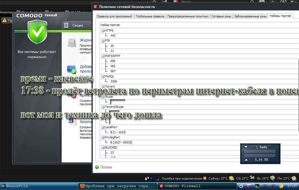Switch to NexusFile taskbar button
Image resolution: width=299 pixels, height=190 pixels.
coord(39,186)
